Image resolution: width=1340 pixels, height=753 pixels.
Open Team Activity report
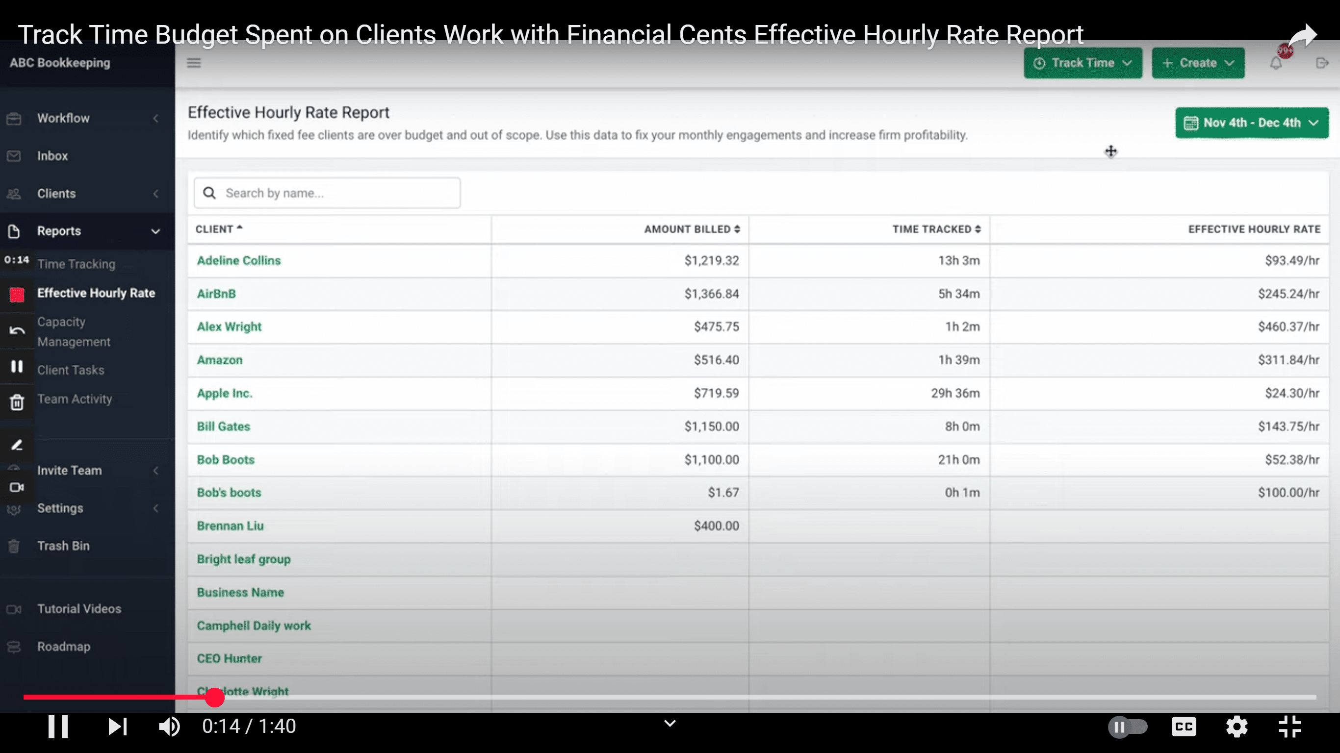click(75, 399)
